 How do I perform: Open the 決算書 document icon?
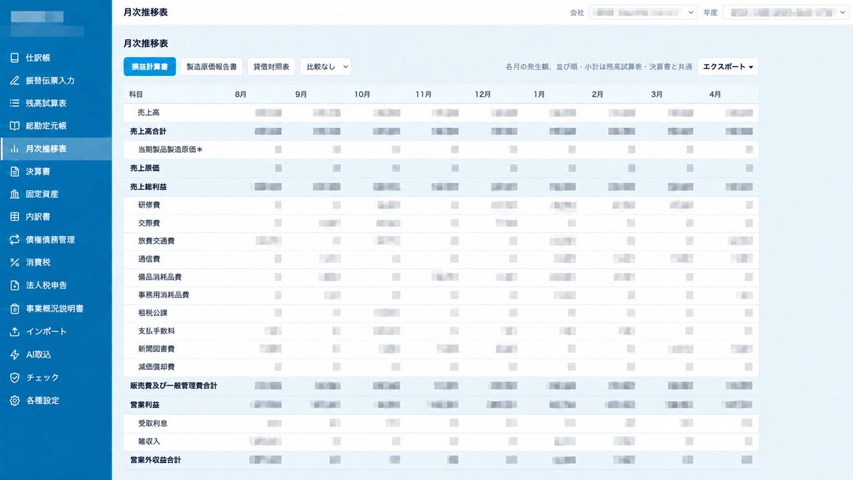tap(15, 172)
